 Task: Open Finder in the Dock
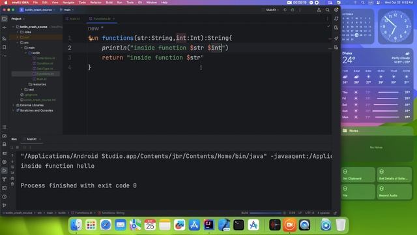[76, 225]
